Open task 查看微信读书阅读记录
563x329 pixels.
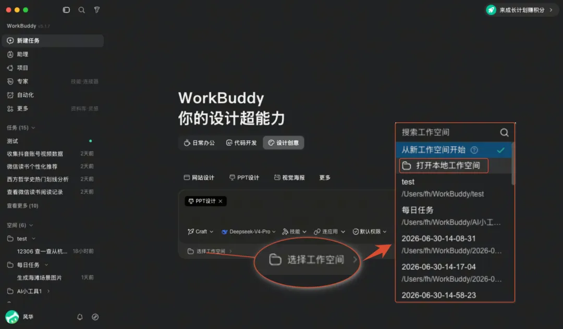50,192
